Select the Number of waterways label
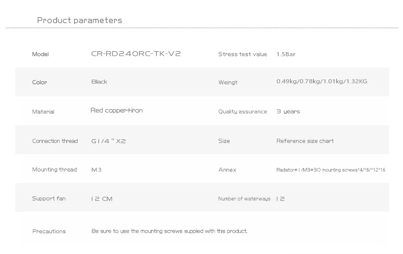This screenshot has width=403, height=254. (x=244, y=199)
